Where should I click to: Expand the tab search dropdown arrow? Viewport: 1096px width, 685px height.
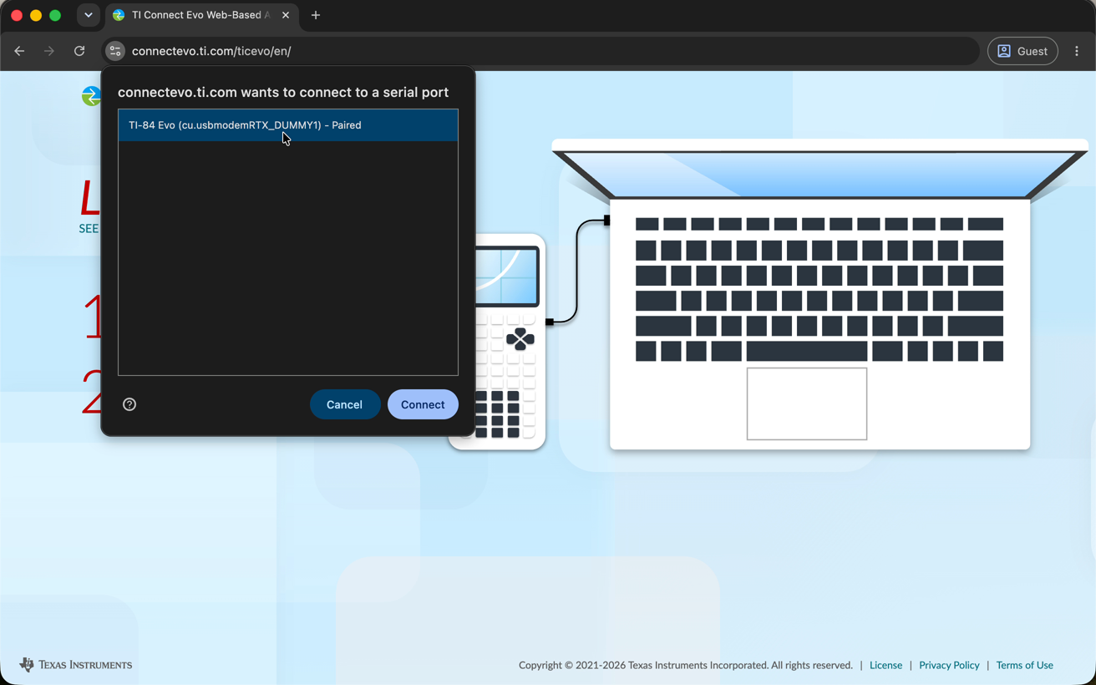pyautogui.click(x=88, y=15)
